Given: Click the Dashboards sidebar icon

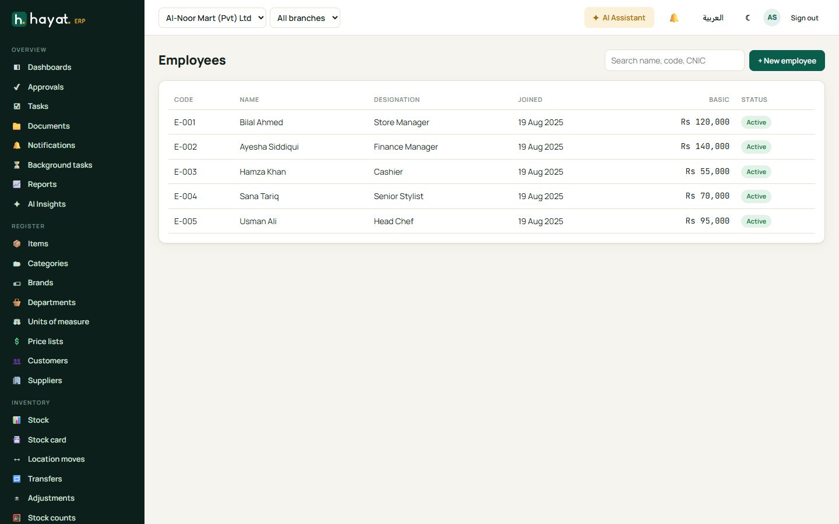Looking at the screenshot, I should pos(17,68).
